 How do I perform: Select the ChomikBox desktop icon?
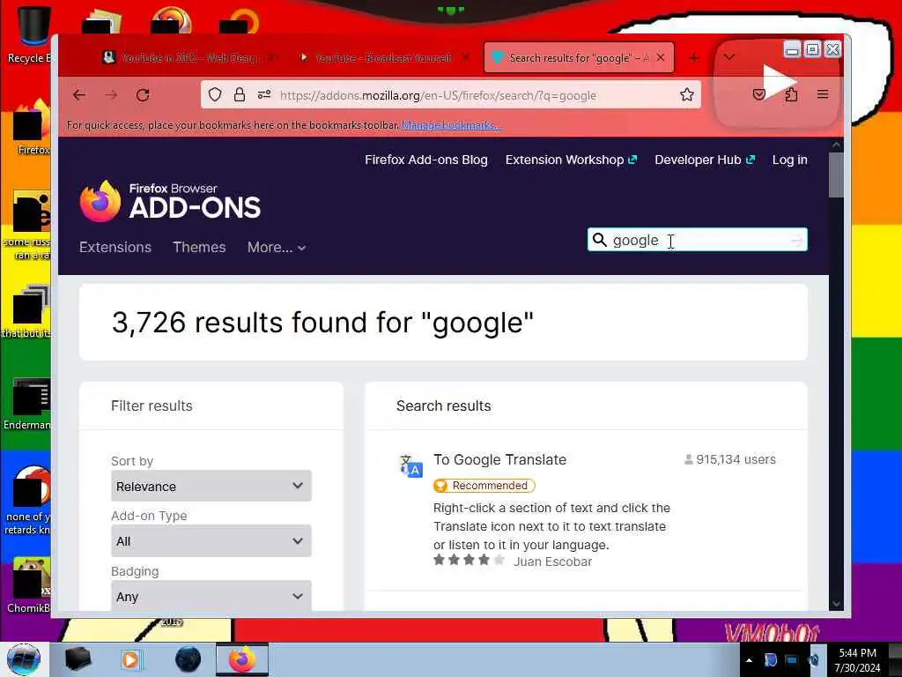(30, 585)
